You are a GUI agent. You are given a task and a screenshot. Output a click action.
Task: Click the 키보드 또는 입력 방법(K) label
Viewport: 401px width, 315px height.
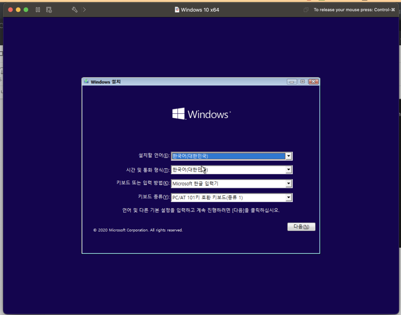click(143, 183)
